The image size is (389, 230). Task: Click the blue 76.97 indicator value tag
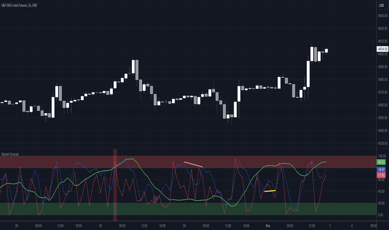381,170
